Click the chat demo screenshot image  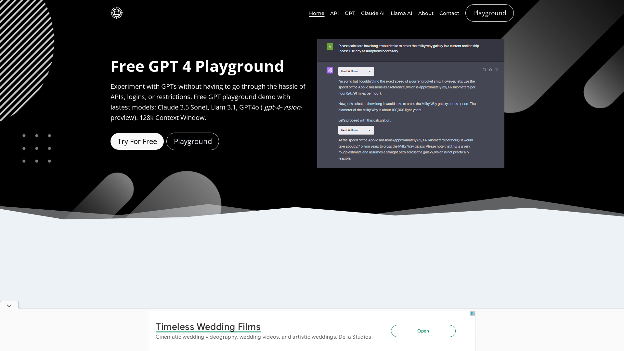411,103
